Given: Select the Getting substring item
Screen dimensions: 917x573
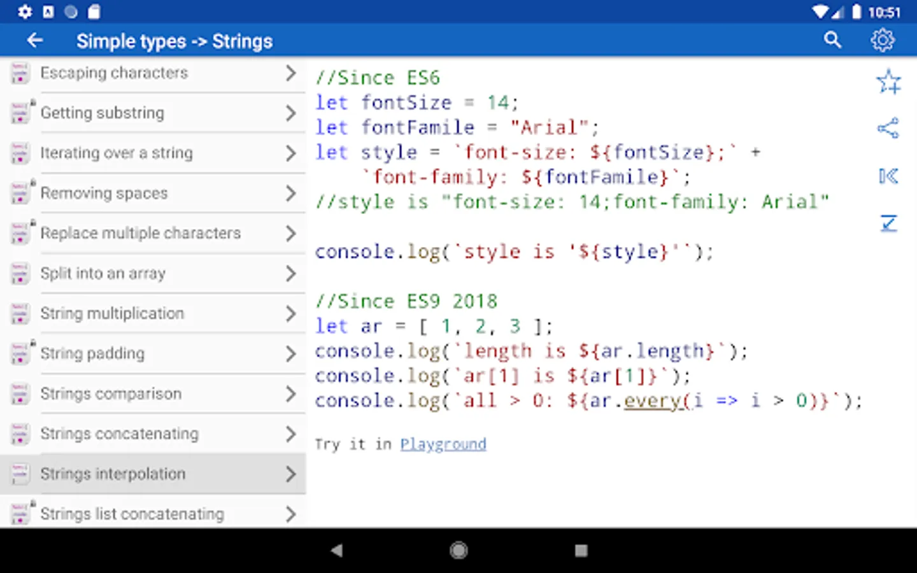Looking at the screenshot, I should 103,113.
